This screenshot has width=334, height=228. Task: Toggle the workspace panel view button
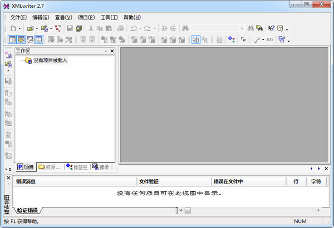tap(12, 39)
